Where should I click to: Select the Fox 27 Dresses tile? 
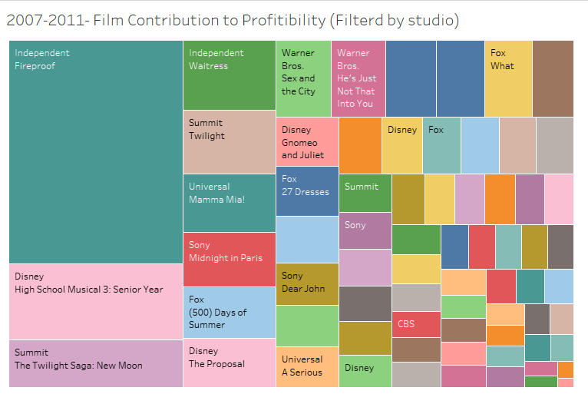tap(306, 190)
